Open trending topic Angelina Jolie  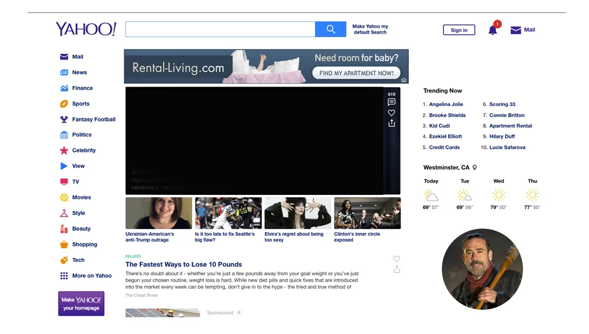click(446, 104)
